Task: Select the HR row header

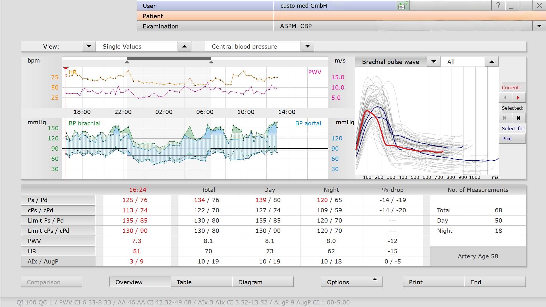Action: (58, 251)
